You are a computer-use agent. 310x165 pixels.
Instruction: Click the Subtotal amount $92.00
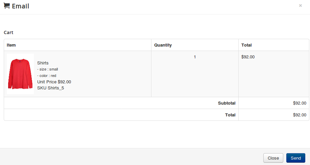pyautogui.click(x=300, y=103)
